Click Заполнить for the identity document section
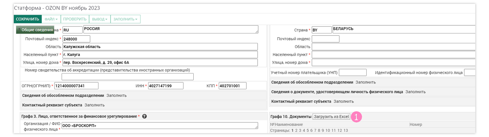The image size is (489, 137). [x=415, y=92]
